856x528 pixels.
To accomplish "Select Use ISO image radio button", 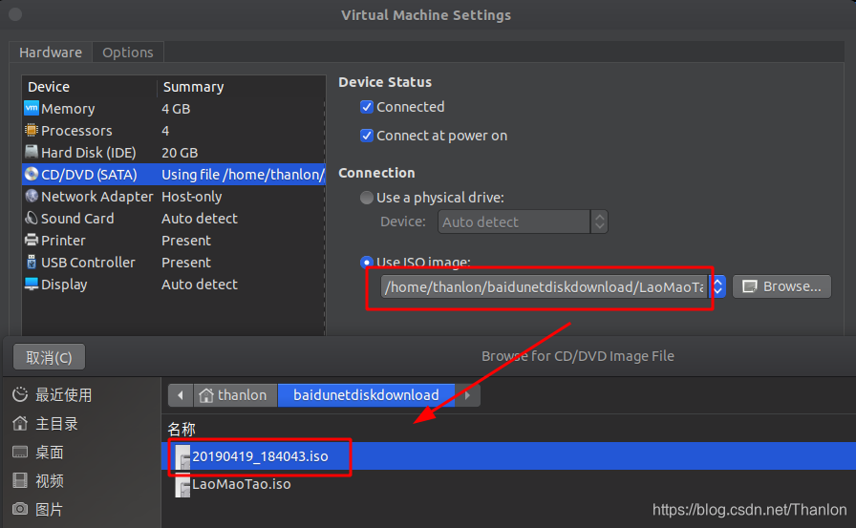I will 367,263.
